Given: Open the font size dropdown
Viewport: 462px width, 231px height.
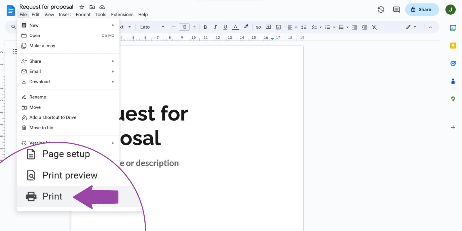Looking at the screenshot, I should pyautogui.click(x=184, y=27).
